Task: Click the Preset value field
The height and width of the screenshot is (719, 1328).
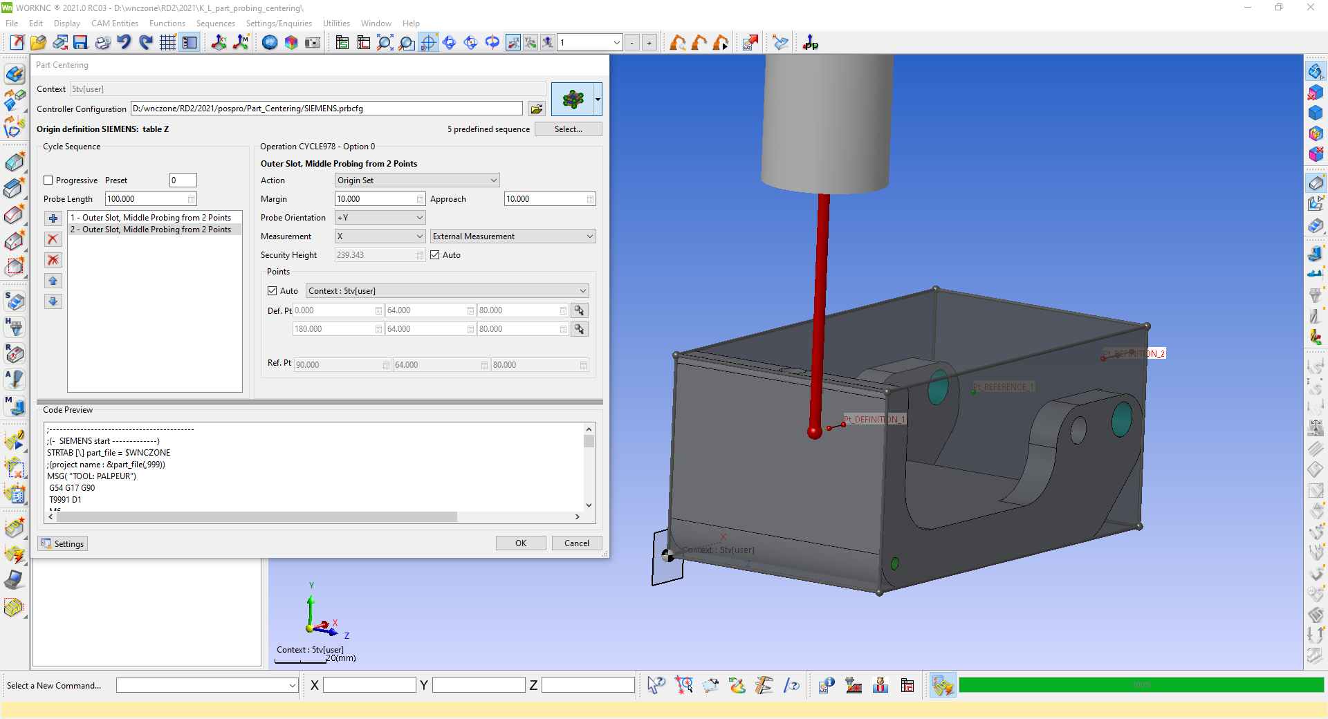Action: (183, 180)
